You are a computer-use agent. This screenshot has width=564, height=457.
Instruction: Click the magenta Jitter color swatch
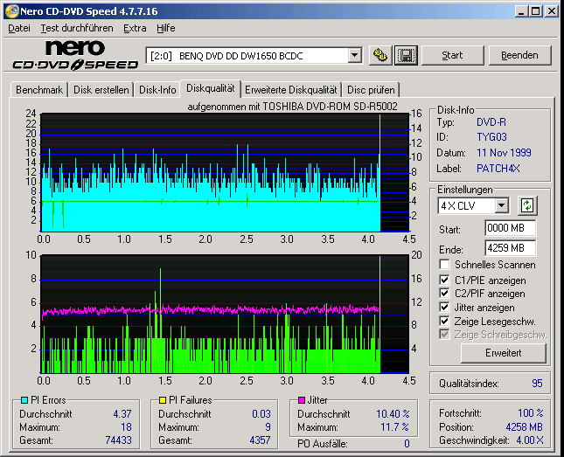click(x=302, y=400)
